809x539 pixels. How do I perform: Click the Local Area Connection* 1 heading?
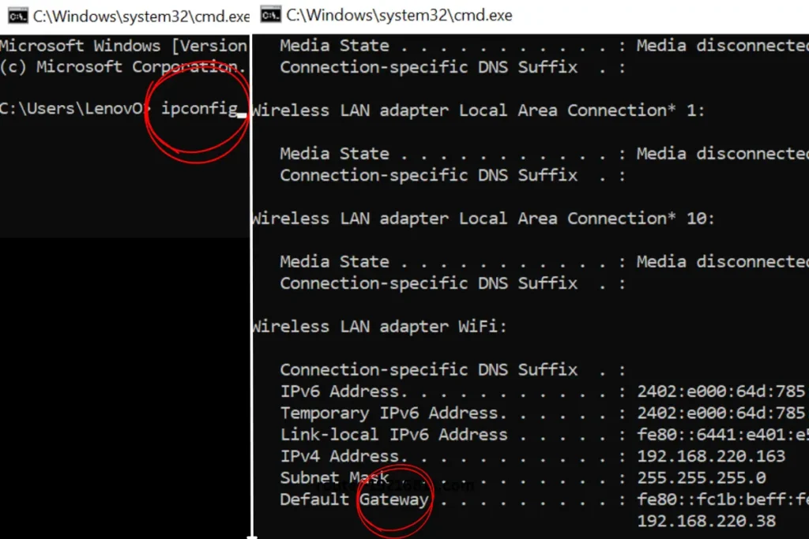click(478, 110)
